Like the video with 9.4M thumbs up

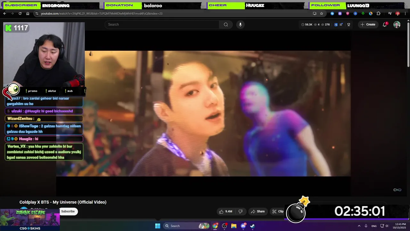click(226, 211)
